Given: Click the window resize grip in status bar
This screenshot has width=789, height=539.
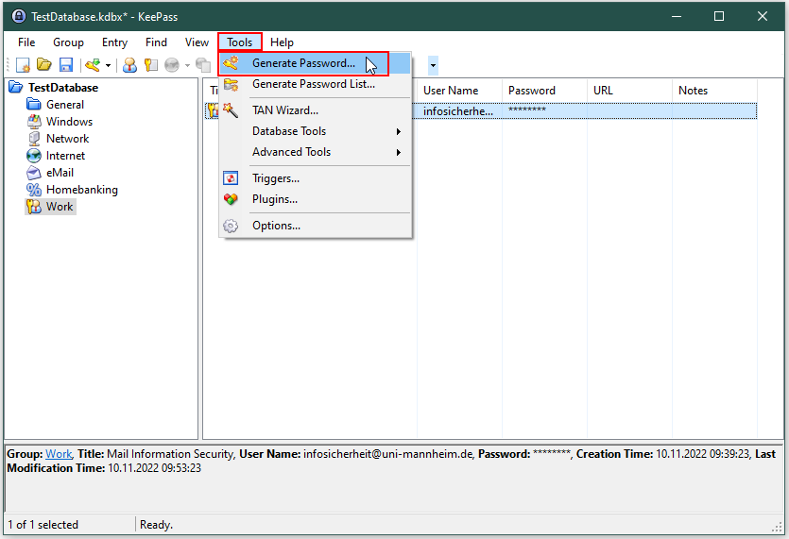Looking at the screenshot, I should (x=777, y=527).
